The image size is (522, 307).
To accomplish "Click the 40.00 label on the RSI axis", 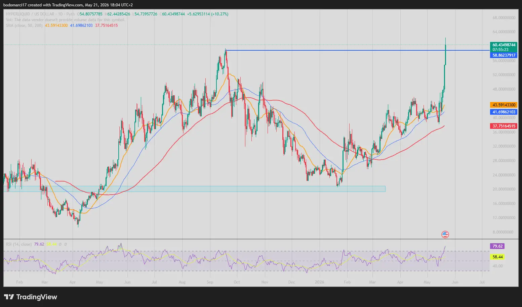I will point(497,266).
